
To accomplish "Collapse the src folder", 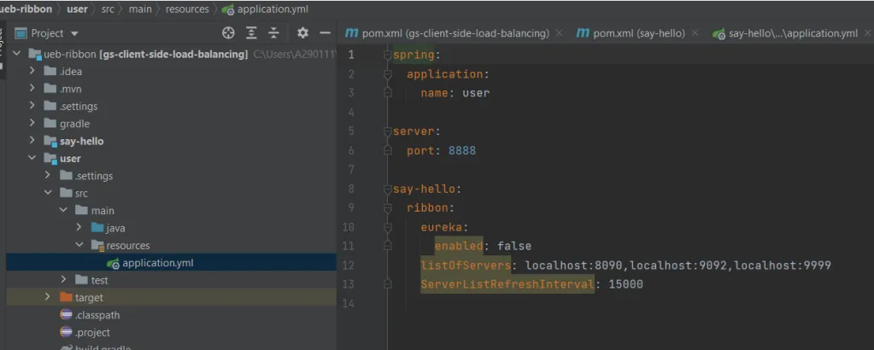I will [x=47, y=193].
